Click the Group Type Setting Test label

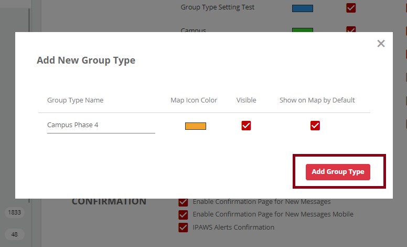coord(217,7)
